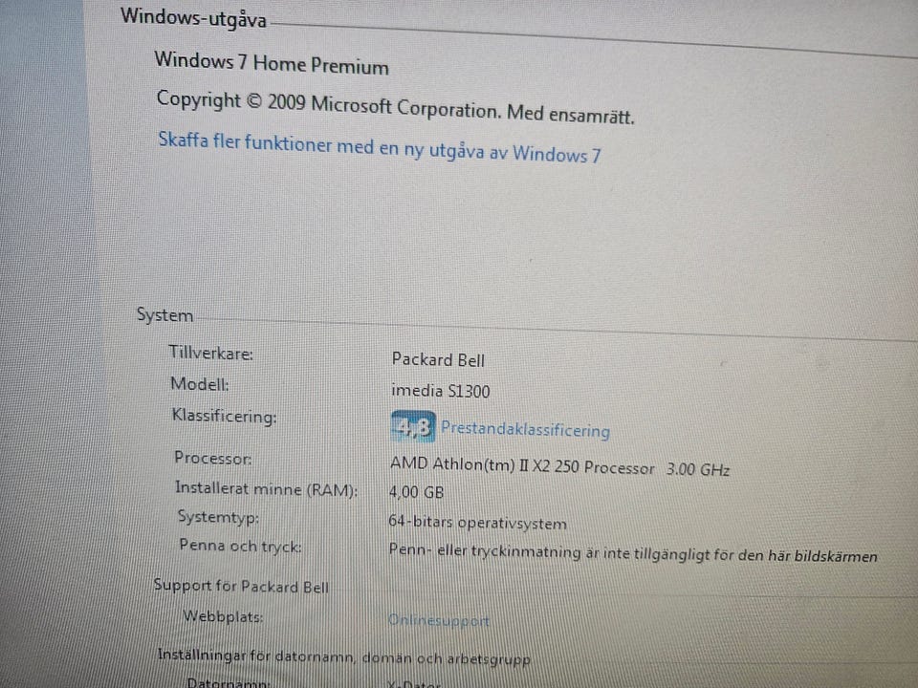918x688 pixels.
Task: Click the Windows-utgåva section heading
Action: (193, 17)
